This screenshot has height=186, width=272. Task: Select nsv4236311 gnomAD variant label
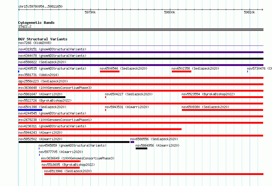pos(52,126)
